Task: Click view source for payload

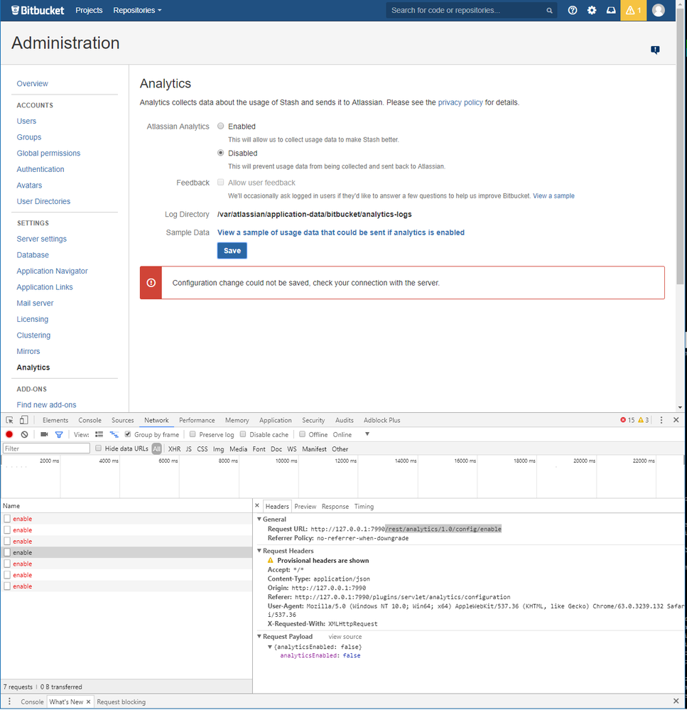Action: 345,637
